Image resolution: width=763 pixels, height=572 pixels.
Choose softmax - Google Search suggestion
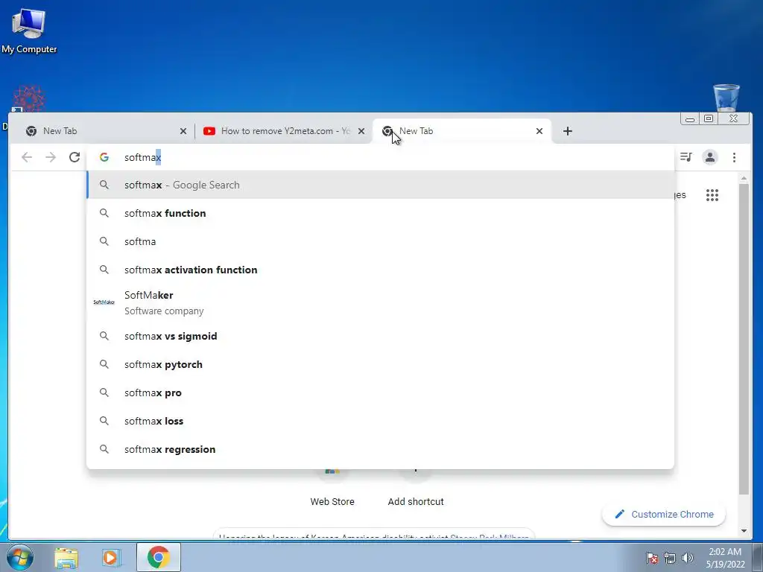pos(381,185)
